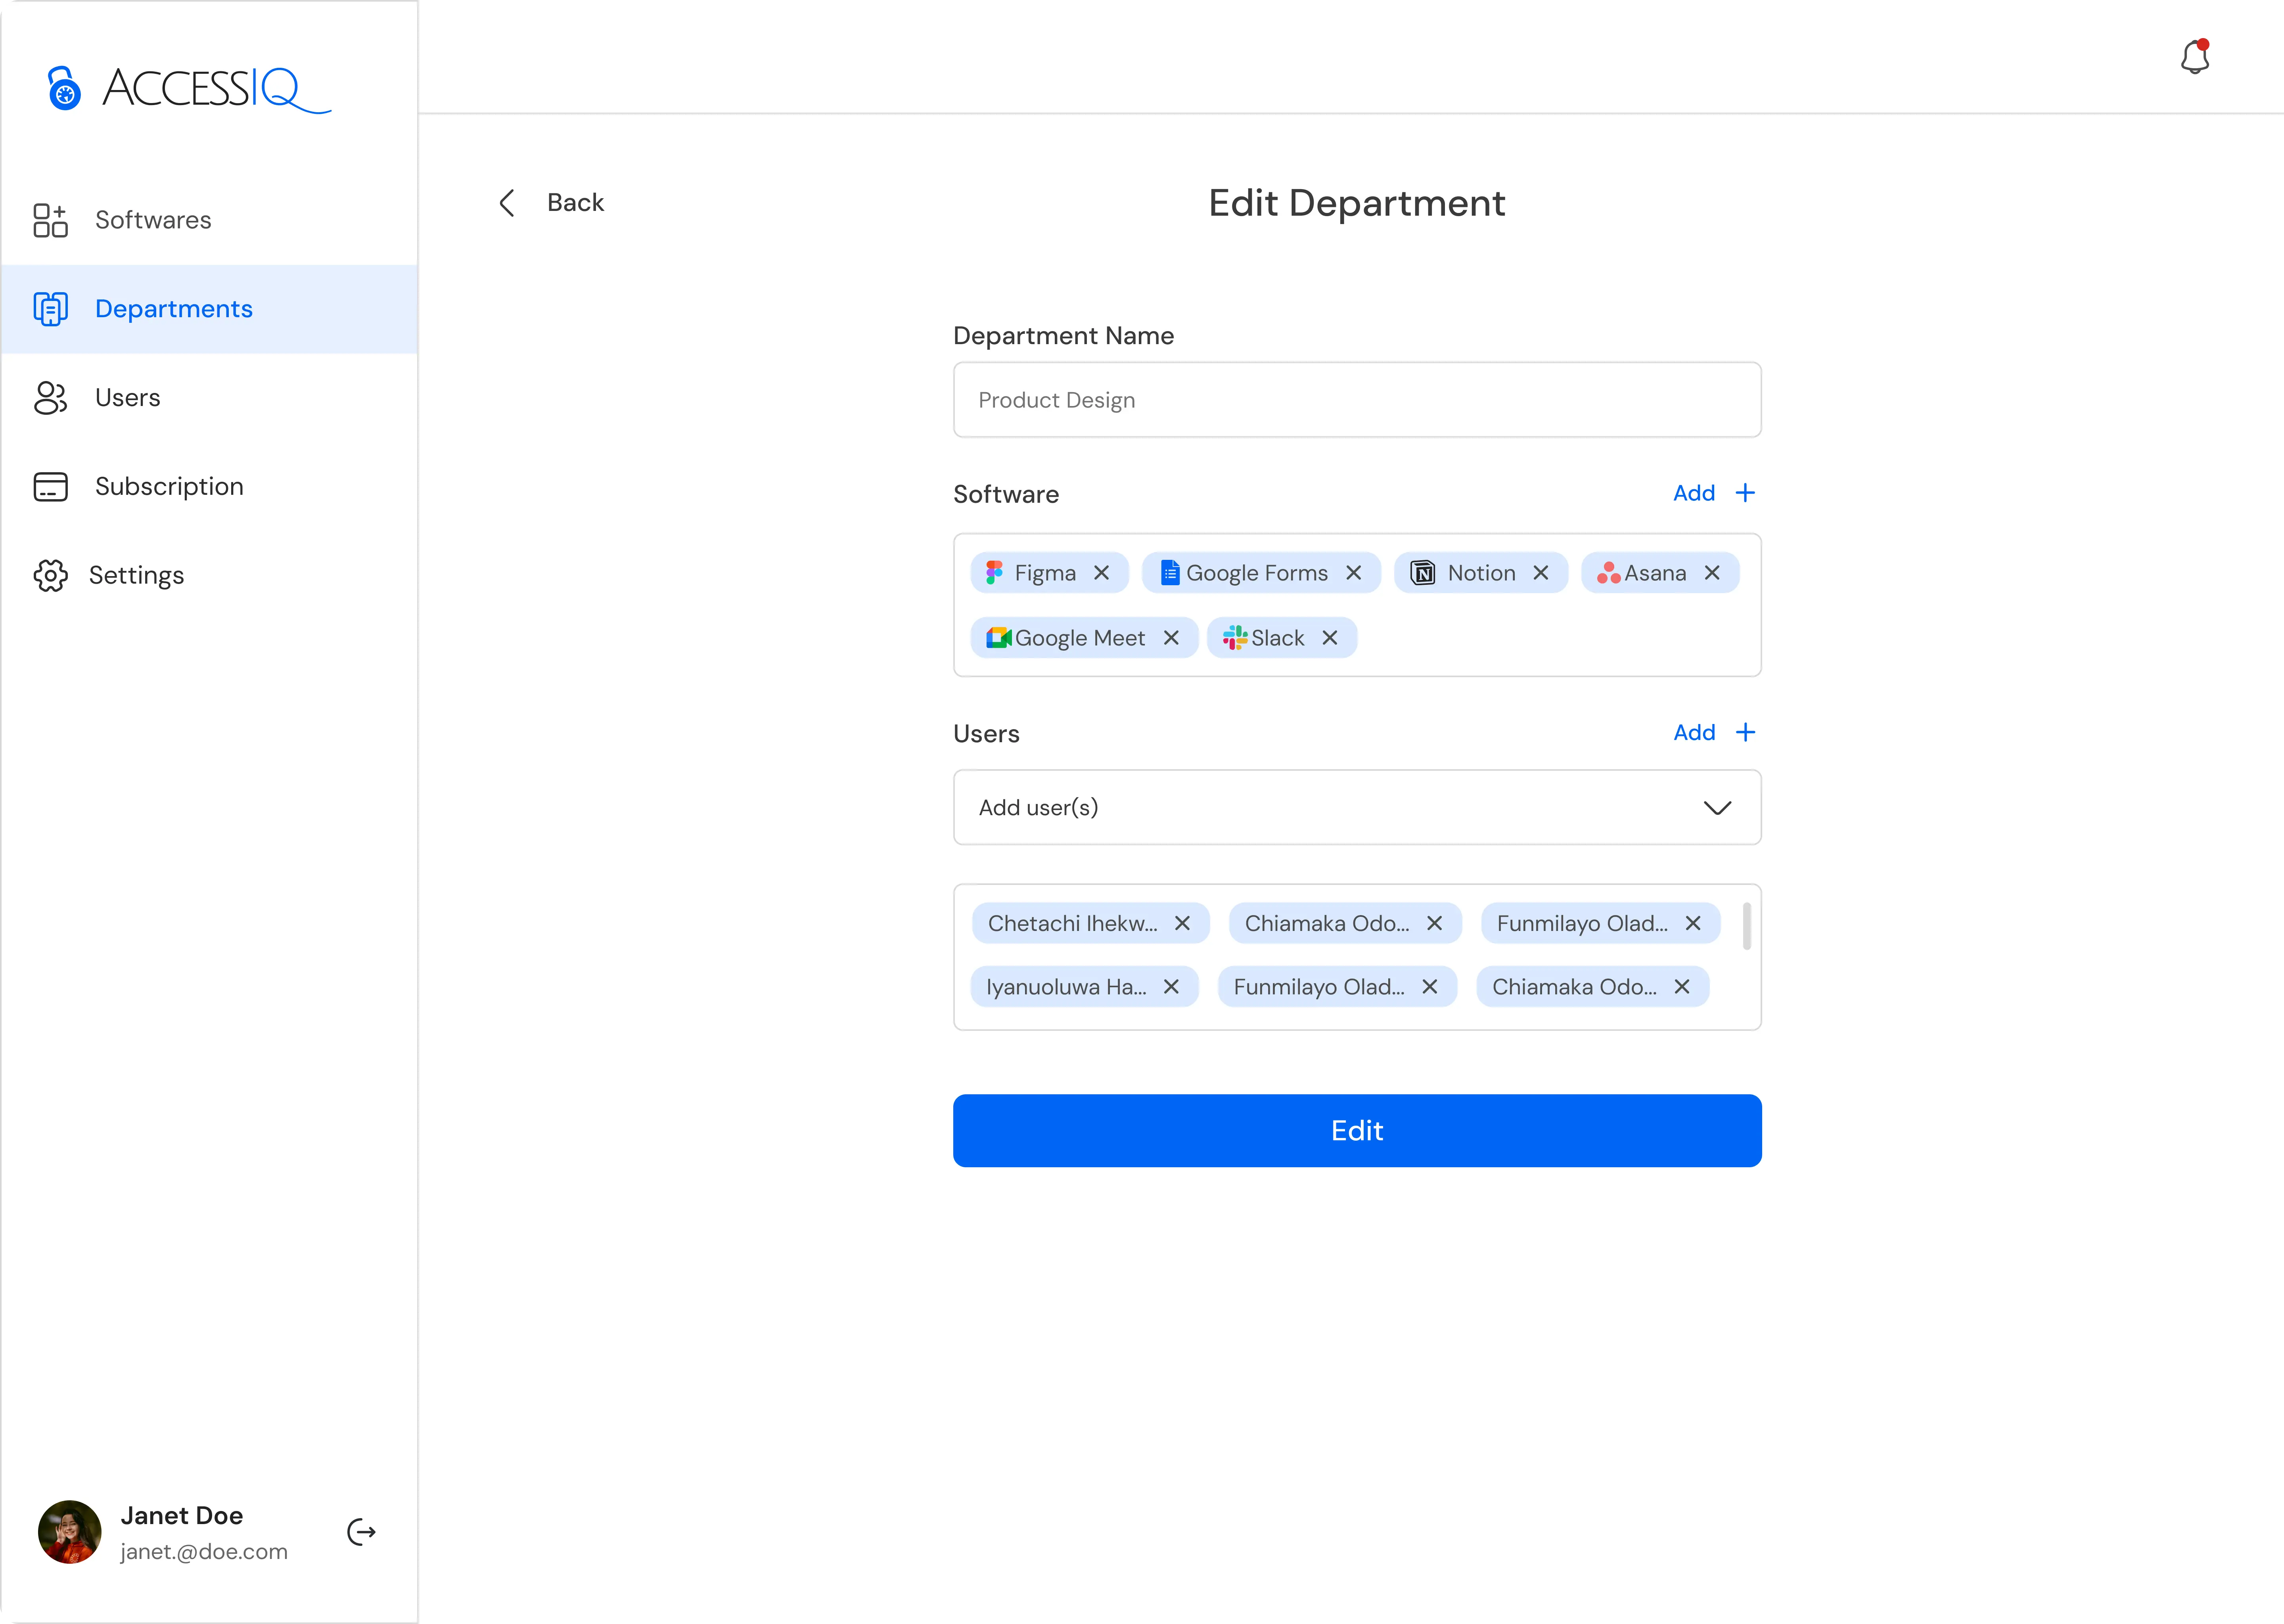2284x1624 pixels.
Task: Remove the Figma software tag
Action: pos(1101,573)
